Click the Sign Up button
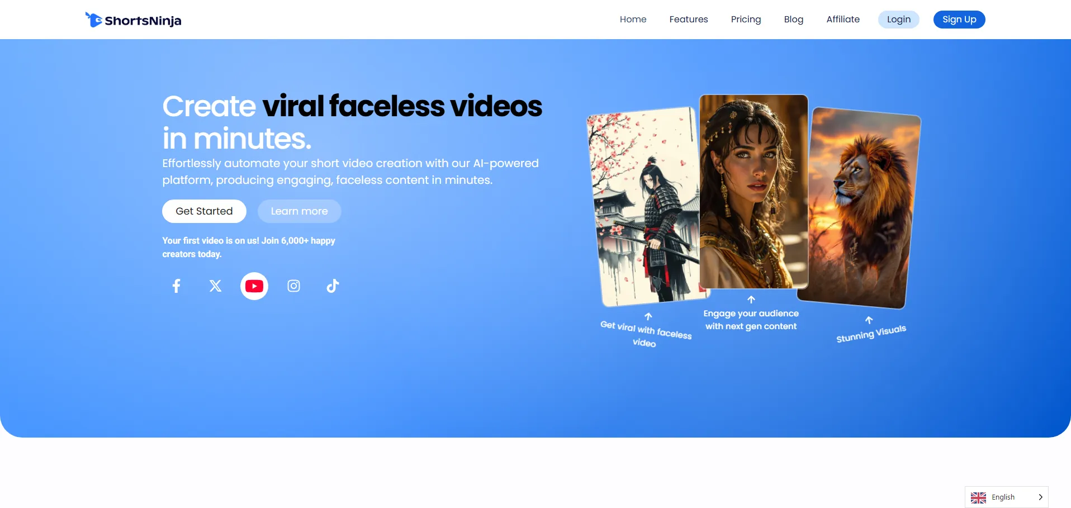This screenshot has width=1071, height=508. 959,20
